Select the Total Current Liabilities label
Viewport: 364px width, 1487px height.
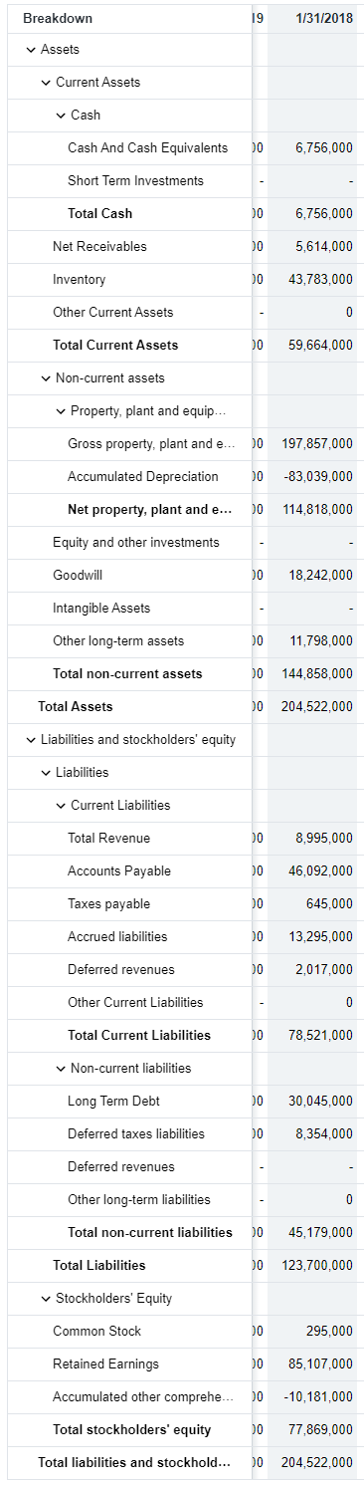click(139, 1035)
